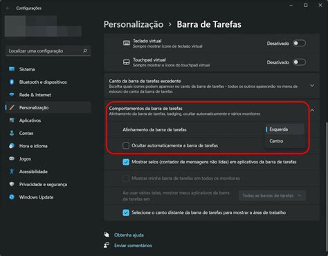This screenshot has height=256, width=328.
Task: Click the Obtenha ajuda link
Action: (x=129, y=235)
